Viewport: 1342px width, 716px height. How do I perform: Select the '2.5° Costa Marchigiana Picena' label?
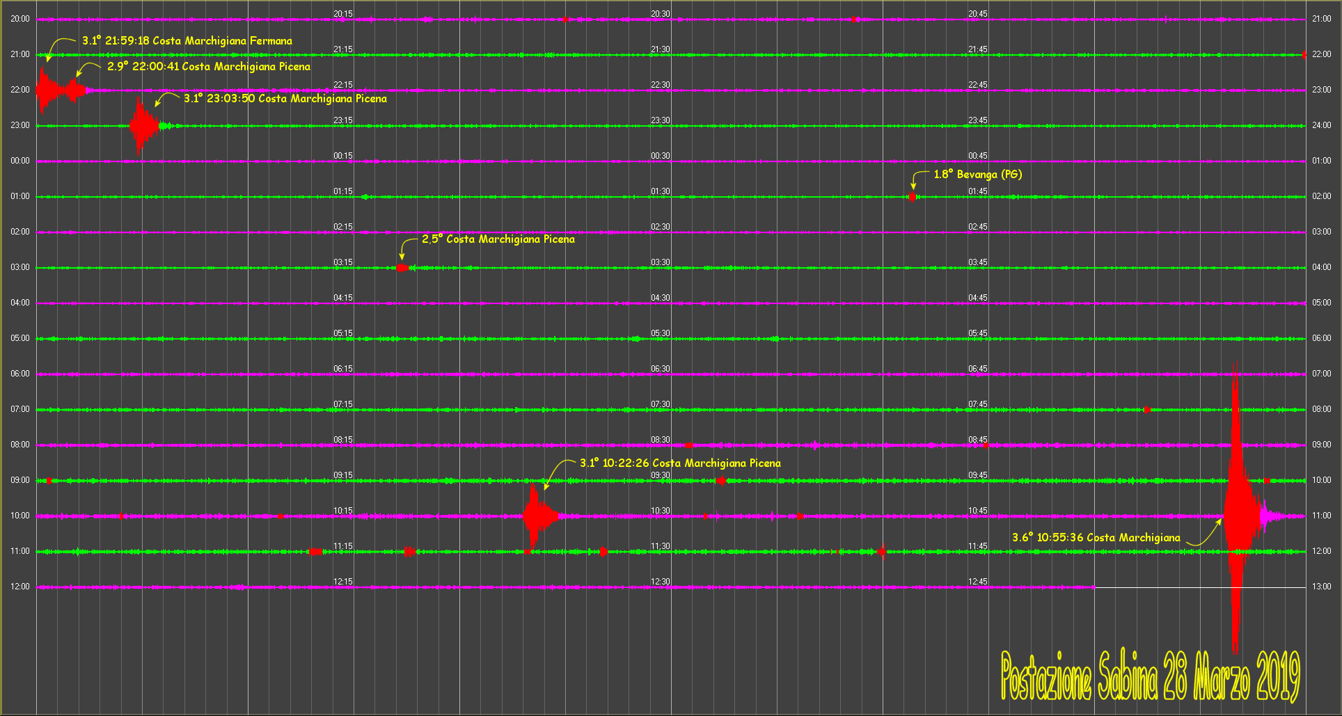point(498,239)
